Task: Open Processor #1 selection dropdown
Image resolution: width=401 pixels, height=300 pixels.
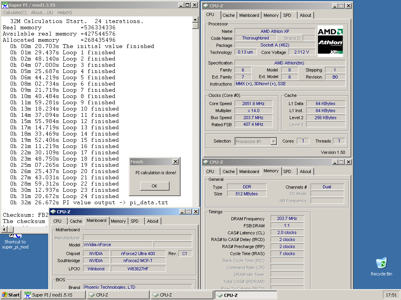Action: pos(273,141)
